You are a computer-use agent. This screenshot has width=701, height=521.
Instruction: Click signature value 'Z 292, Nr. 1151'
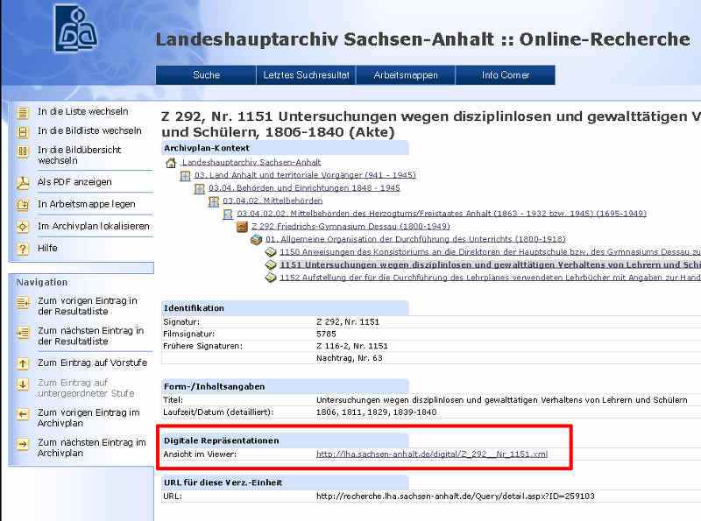click(348, 322)
